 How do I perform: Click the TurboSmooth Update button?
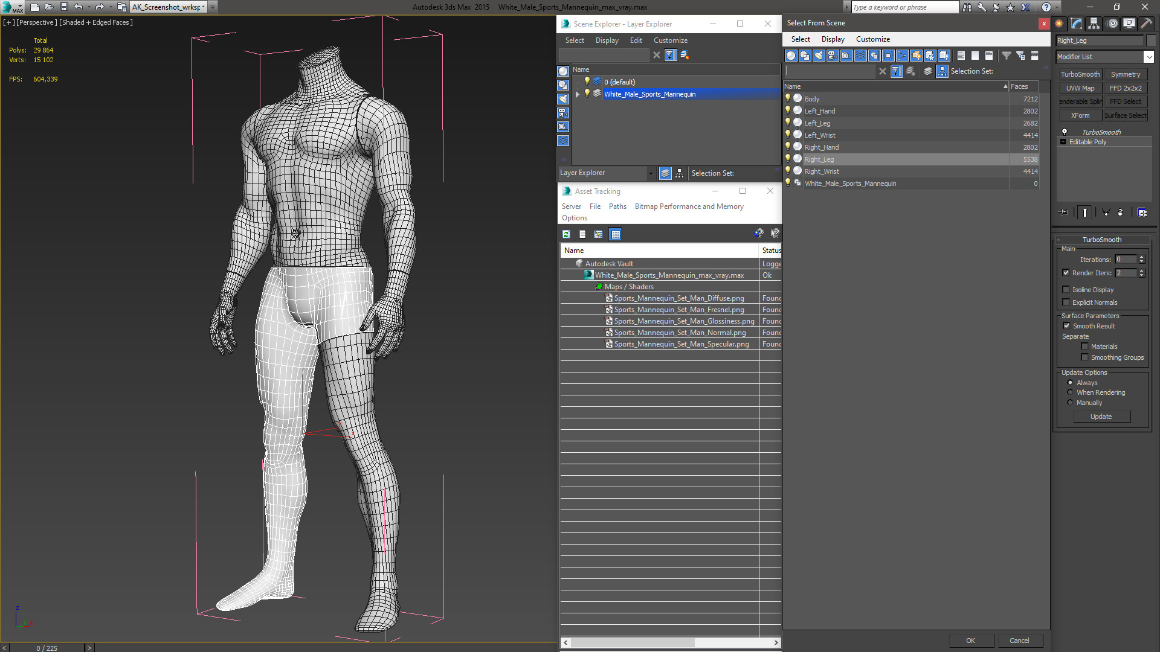pyautogui.click(x=1101, y=417)
